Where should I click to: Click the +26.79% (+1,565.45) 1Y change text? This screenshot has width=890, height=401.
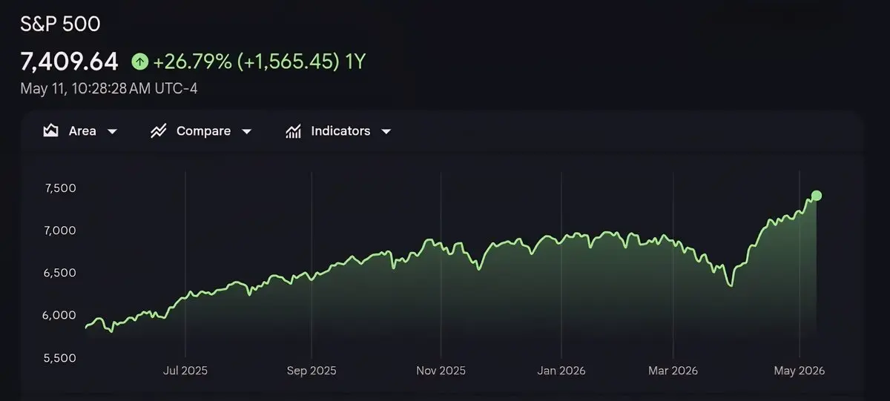click(x=259, y=61)
